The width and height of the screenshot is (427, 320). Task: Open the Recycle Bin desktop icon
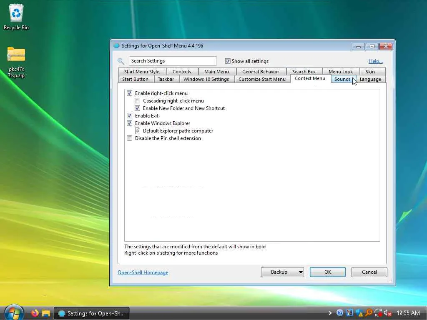(x=16, y=17)
